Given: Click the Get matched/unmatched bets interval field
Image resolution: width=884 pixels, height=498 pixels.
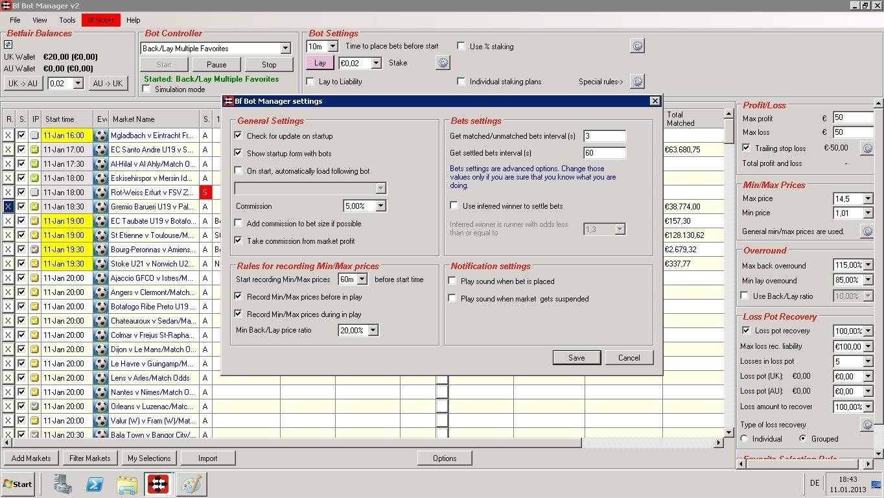Looking at the screenshot, I should pos(605,136).
